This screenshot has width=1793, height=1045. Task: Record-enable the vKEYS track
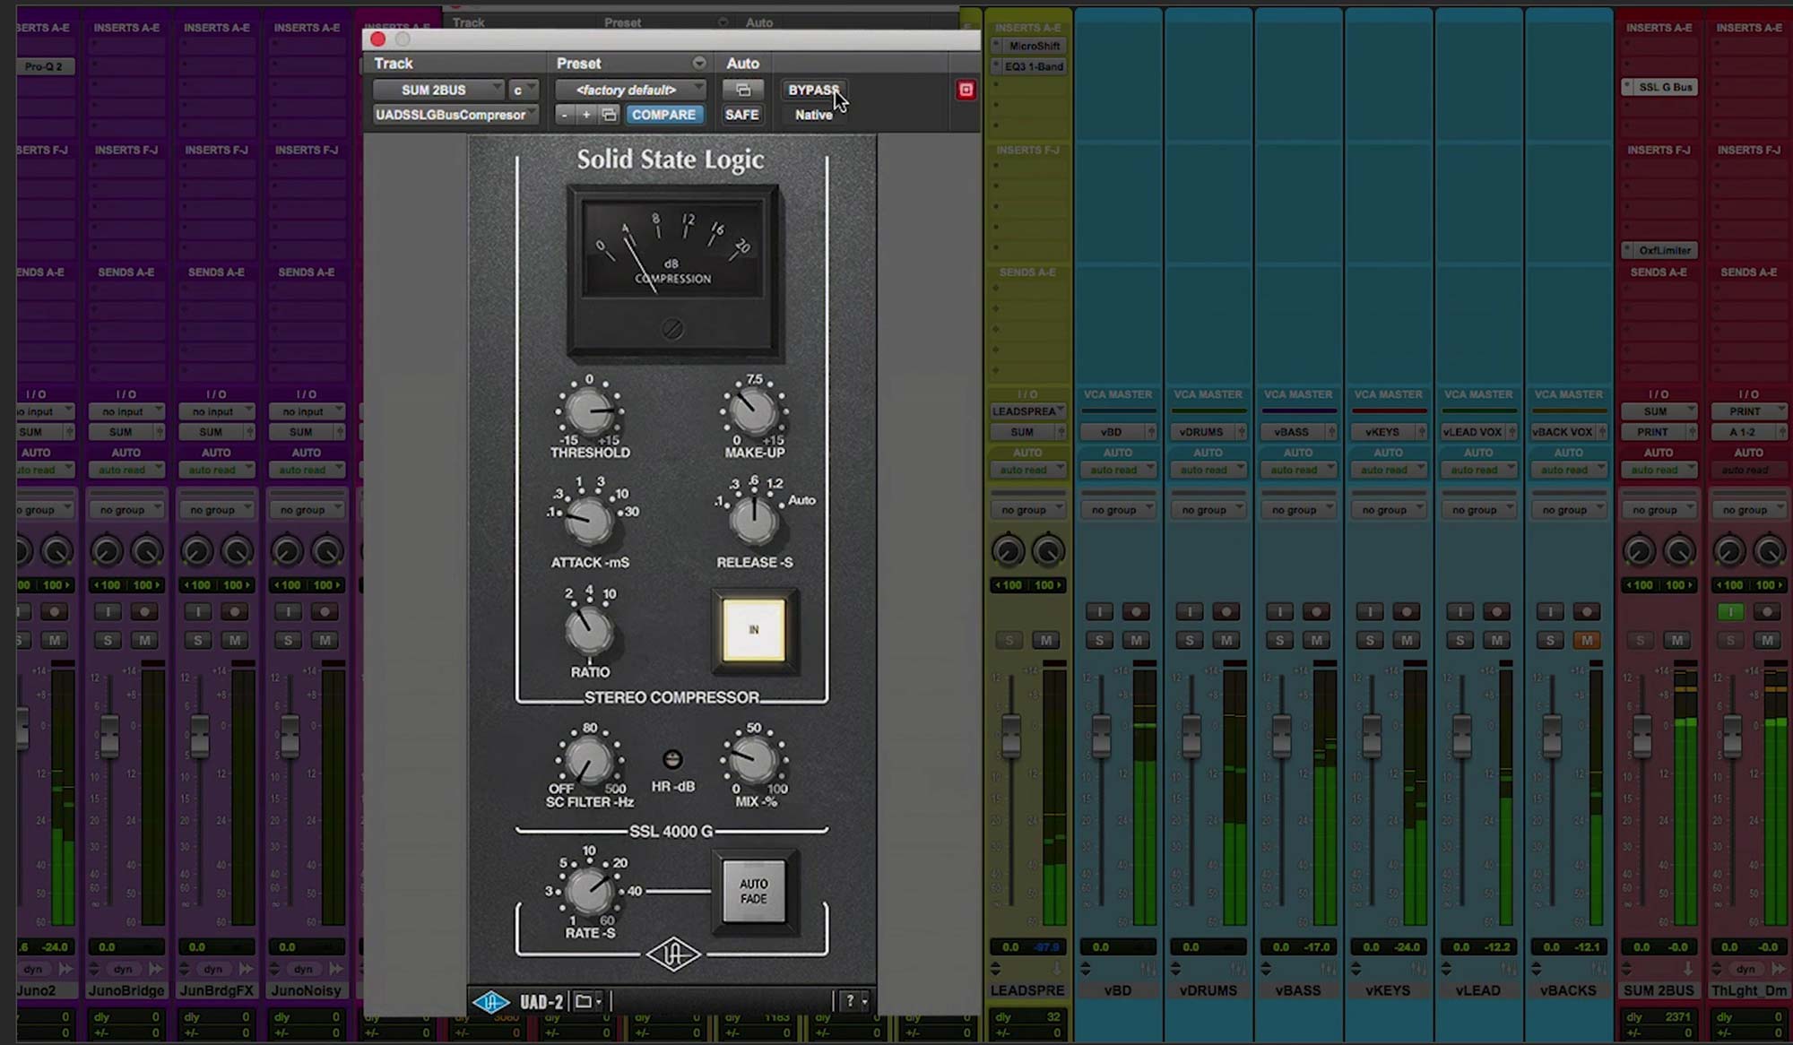click(x=1407, y=612)
